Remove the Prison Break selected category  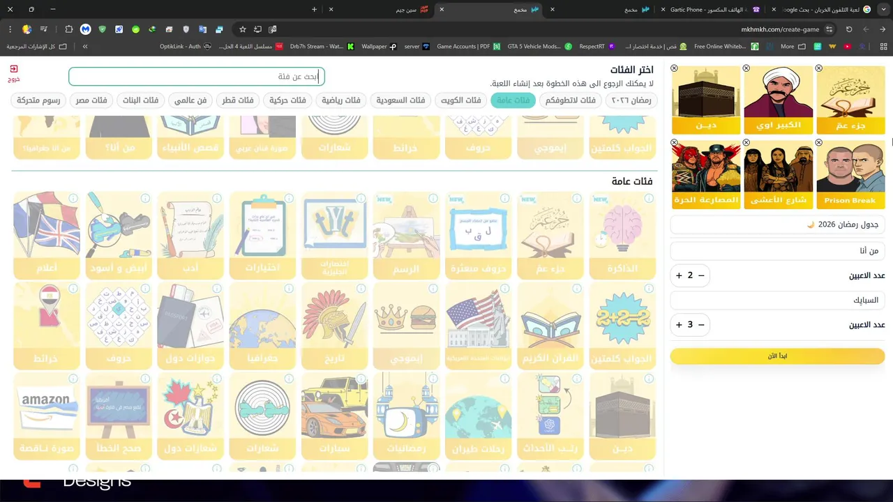[819, 143]
